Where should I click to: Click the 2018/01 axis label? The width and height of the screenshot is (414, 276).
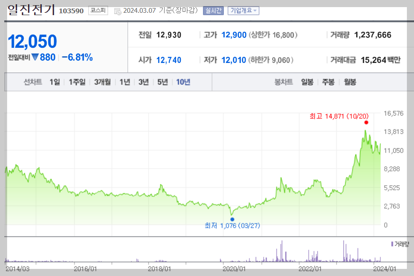pos(159,269)
